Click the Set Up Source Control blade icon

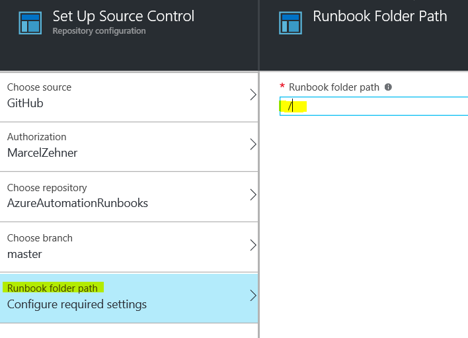pyautogui.click(x=30, y=22)
